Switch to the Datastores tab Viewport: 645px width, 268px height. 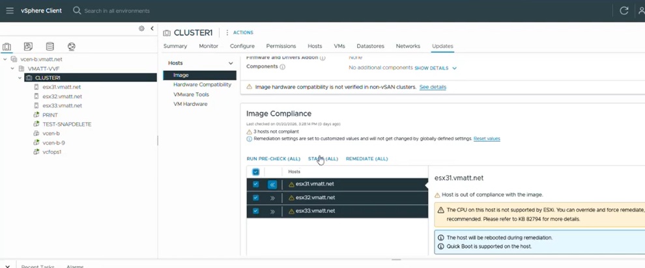click(x=370, y=46)
